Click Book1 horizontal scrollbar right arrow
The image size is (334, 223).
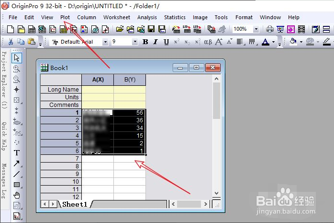(205, 204)
